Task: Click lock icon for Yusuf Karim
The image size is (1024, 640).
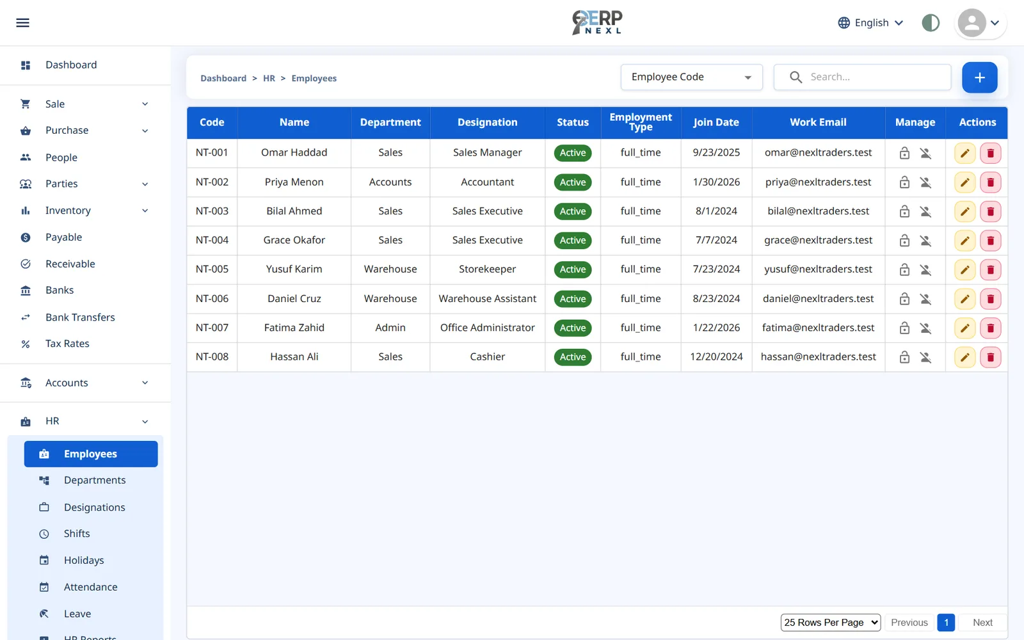Action: tap(904, 269)
